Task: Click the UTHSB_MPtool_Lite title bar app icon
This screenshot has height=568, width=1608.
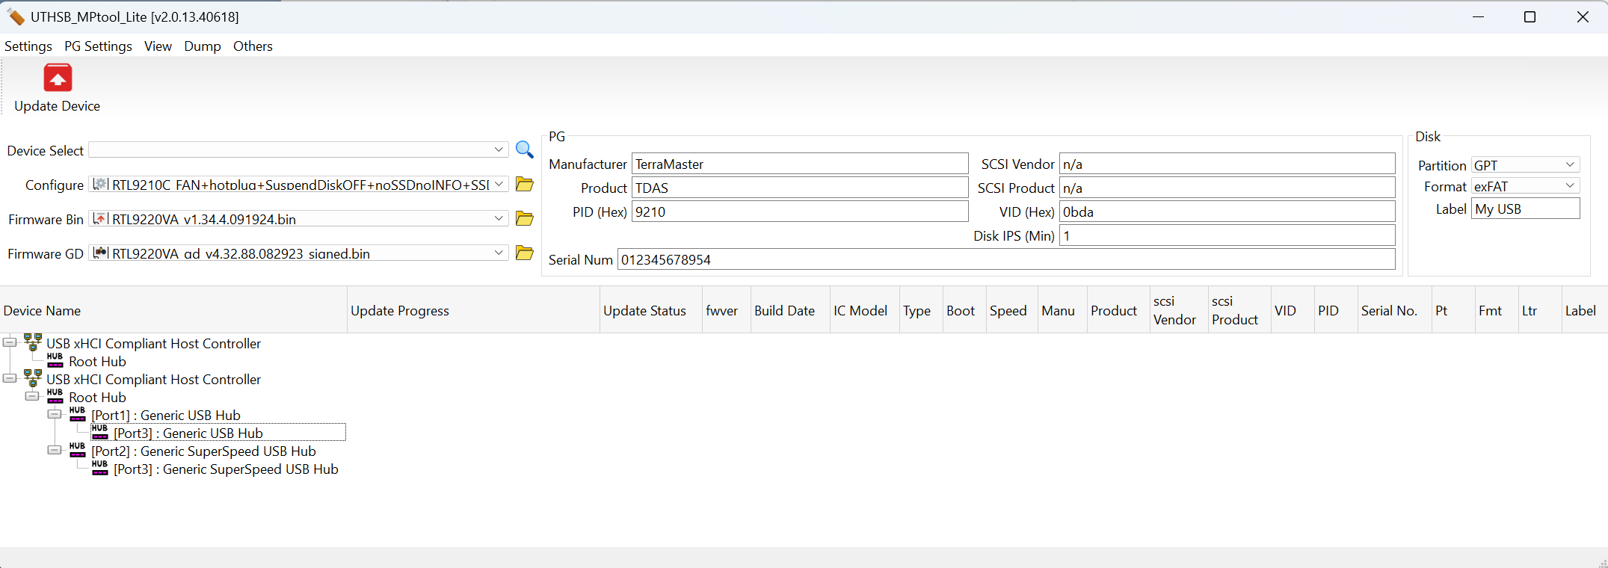Action: coord(16,16)
